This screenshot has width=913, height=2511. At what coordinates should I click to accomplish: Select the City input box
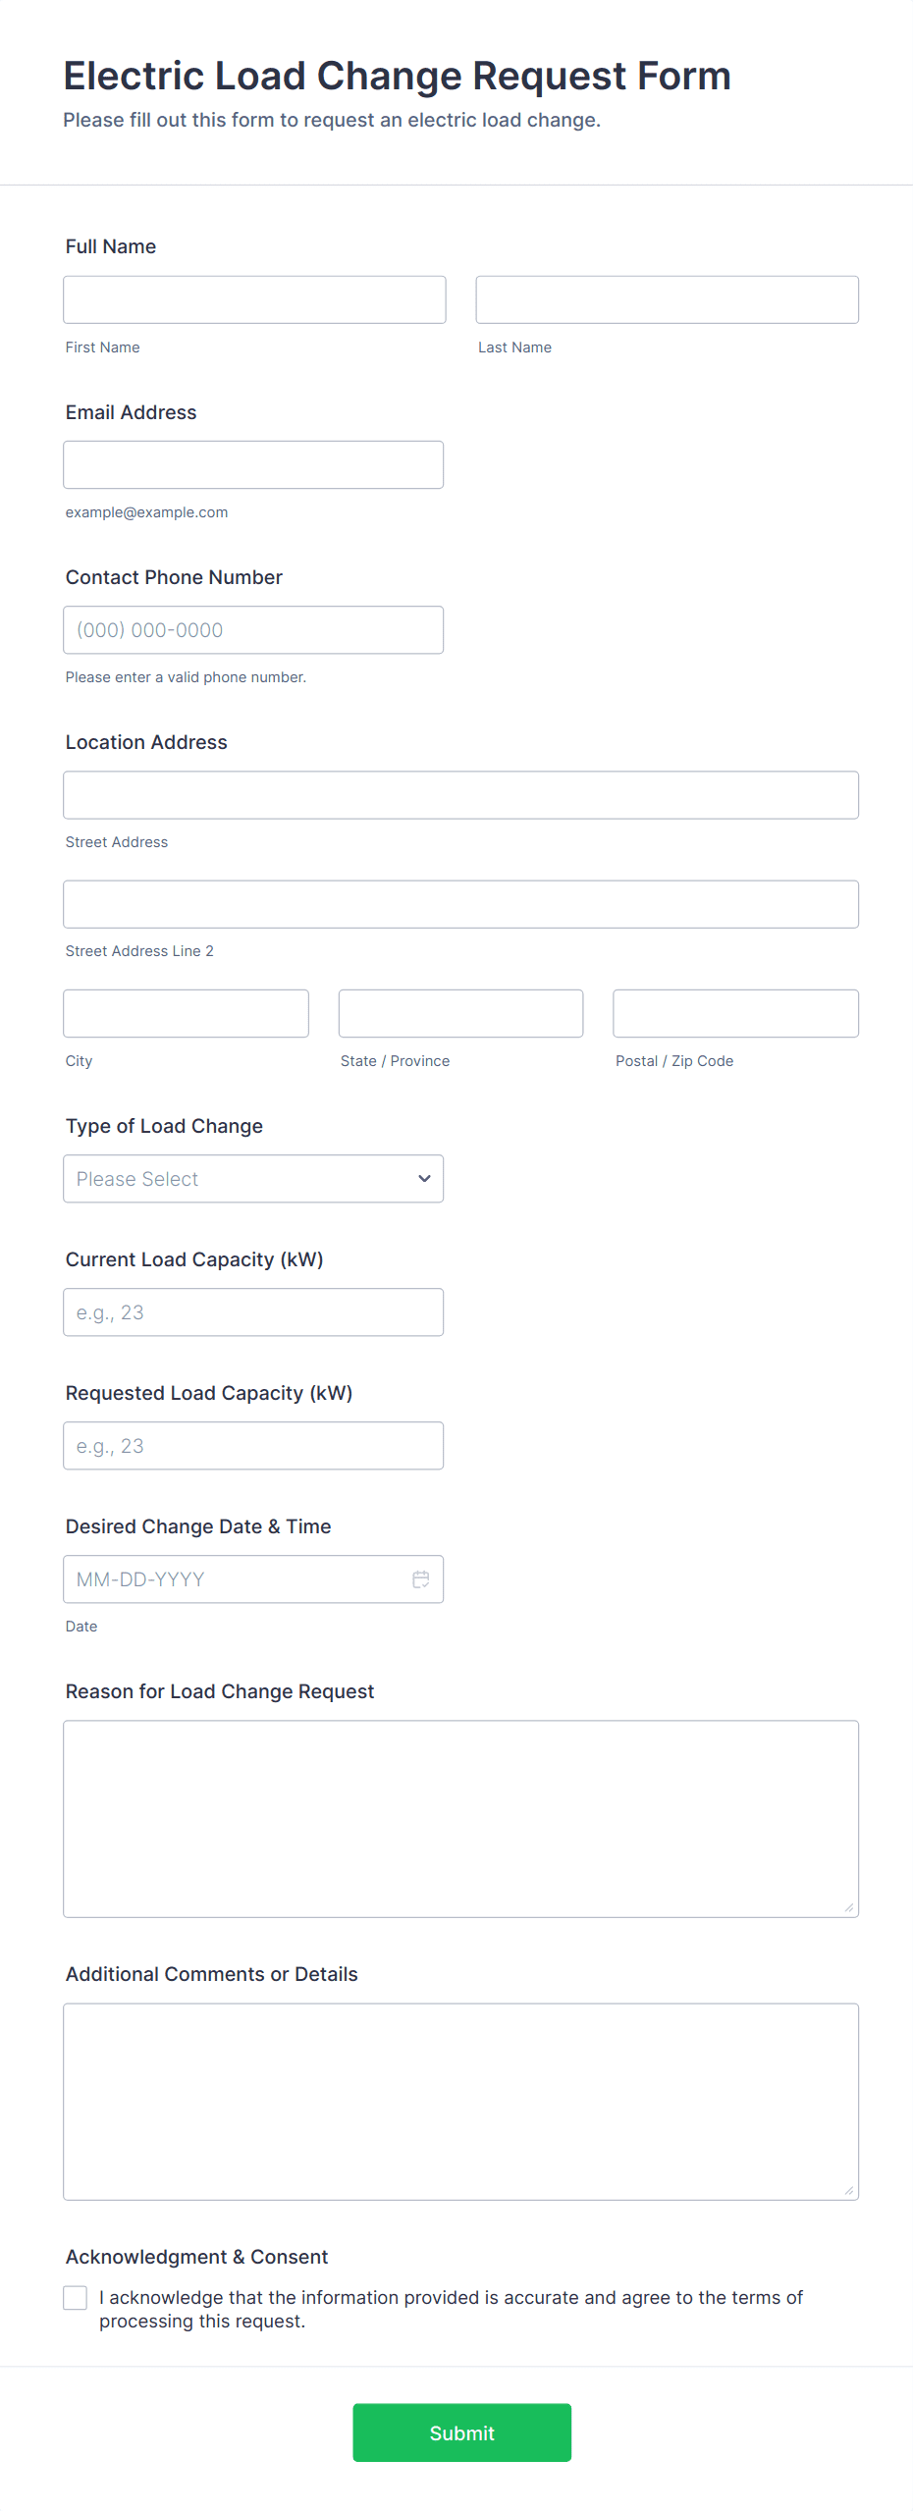[186, 1013]
